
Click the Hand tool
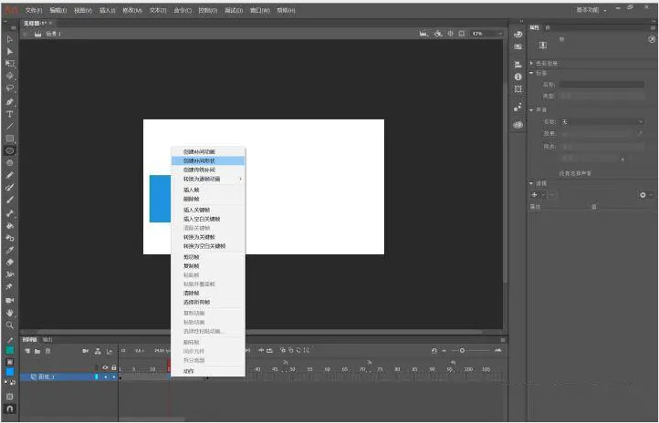coord(10,312)
